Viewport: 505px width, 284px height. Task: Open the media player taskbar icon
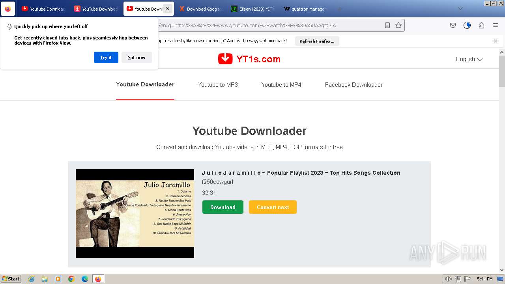(58, 279)
